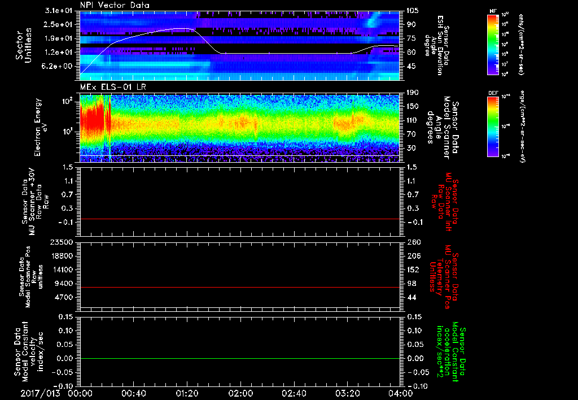
Task: Click the red MU Scanner Pos telemetry line
Action: pyautogui.click(x=239, y=287)
